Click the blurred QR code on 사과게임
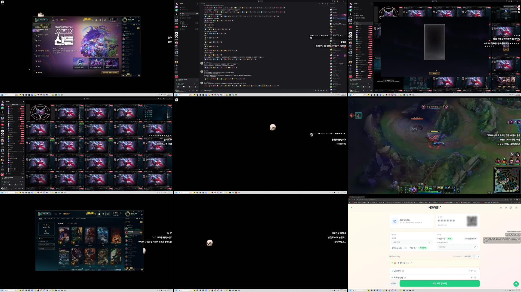This screenshot has width=521, height=292. click(x=472, y=221)
